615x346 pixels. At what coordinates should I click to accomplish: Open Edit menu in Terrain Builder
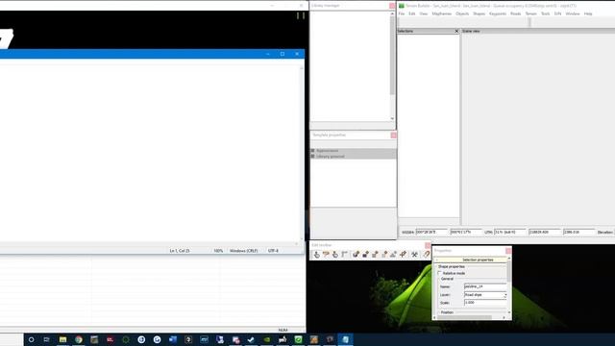[x=412, y=13]
